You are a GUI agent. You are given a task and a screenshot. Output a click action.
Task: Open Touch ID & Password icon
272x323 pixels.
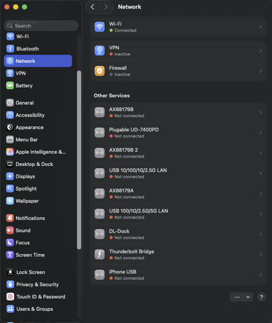click(x=10, y=297)
